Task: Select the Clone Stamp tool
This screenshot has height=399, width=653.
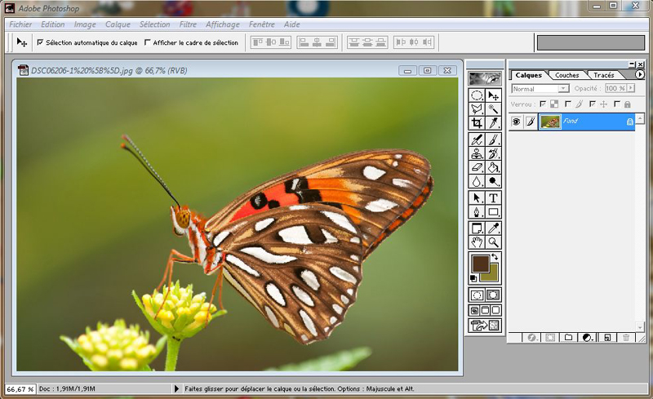Action: (x=477, y=153)
